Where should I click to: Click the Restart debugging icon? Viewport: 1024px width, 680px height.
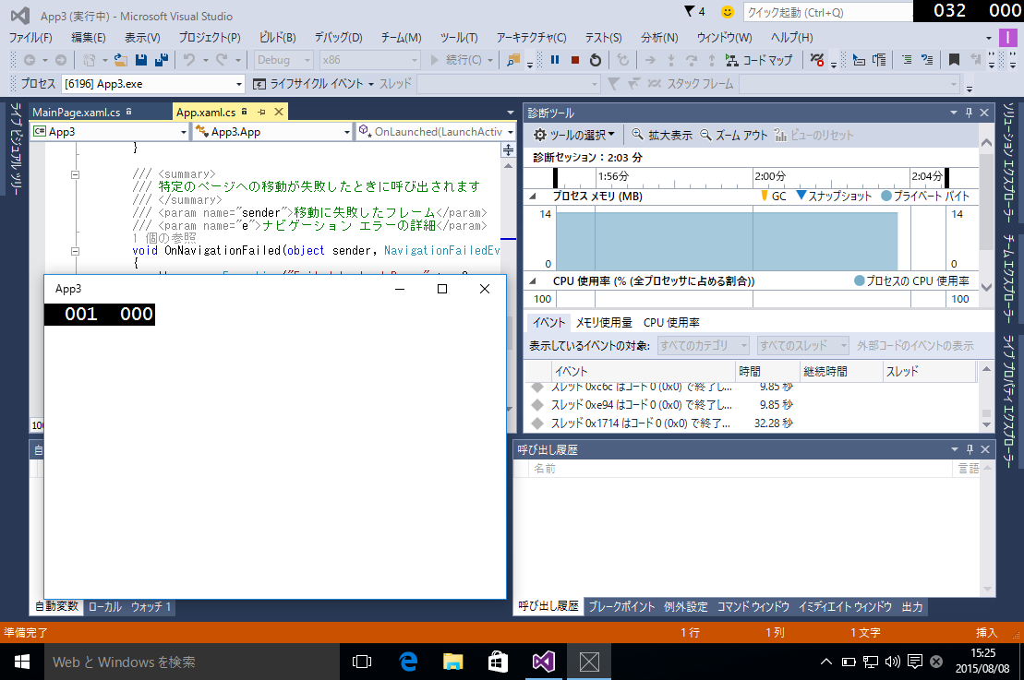click(596, 60)
